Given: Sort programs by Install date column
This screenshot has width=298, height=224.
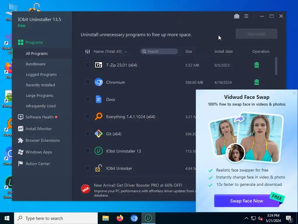Looking at the screenshot, I should (x=223, y=51).
